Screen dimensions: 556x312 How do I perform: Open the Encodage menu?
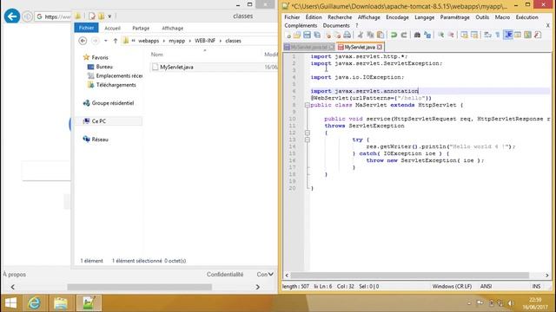397,17
